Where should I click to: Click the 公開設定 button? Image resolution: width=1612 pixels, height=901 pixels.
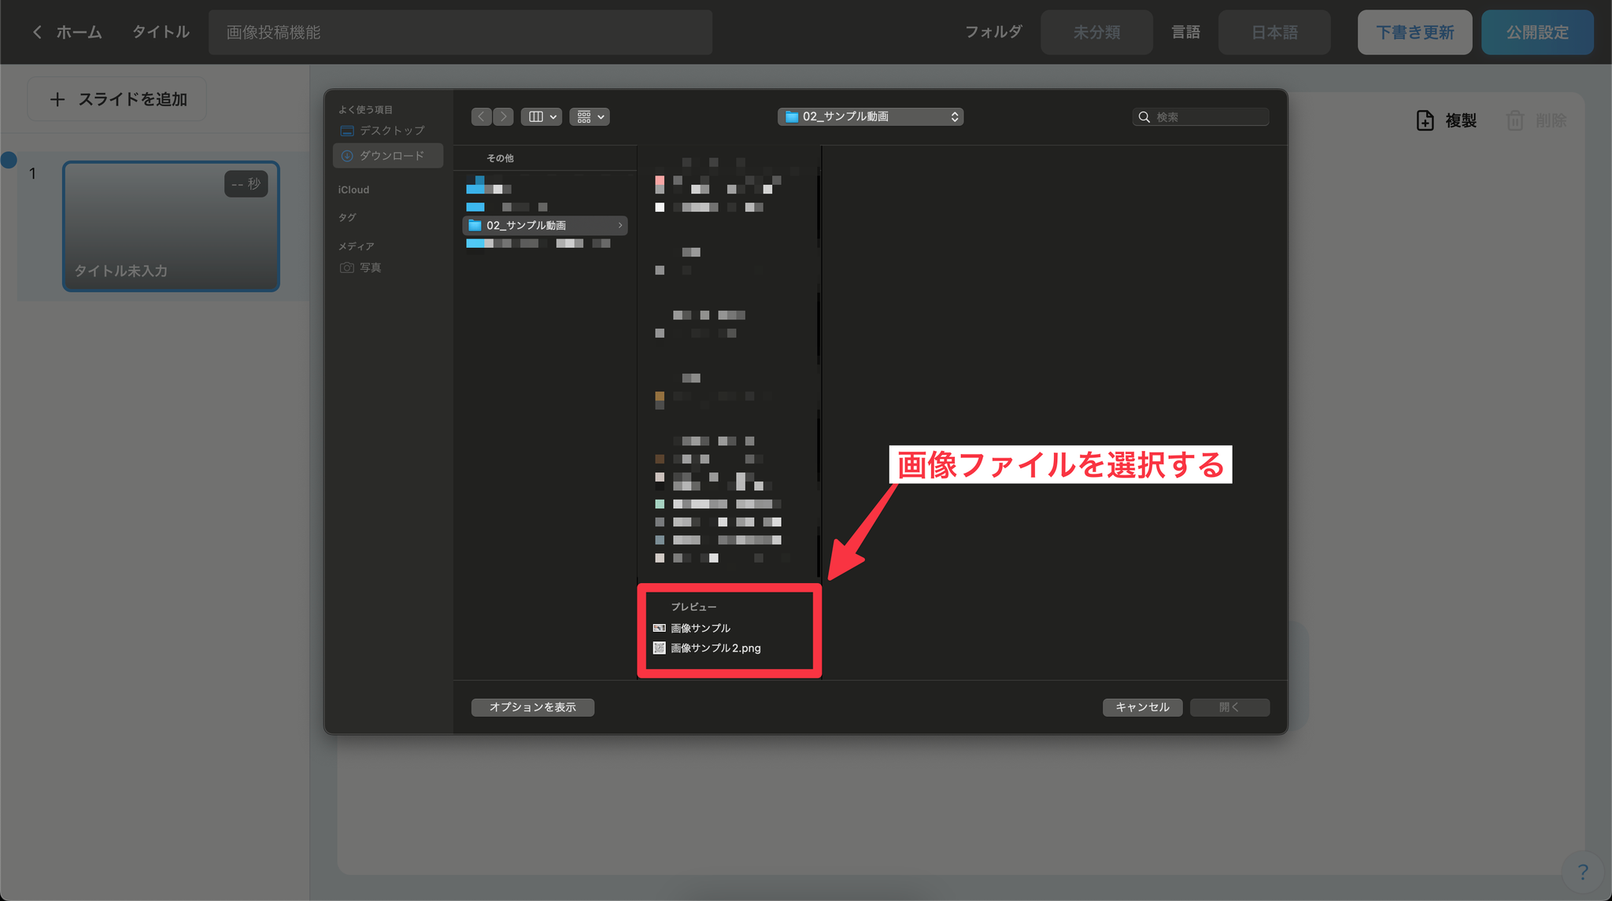point(1536,32)
